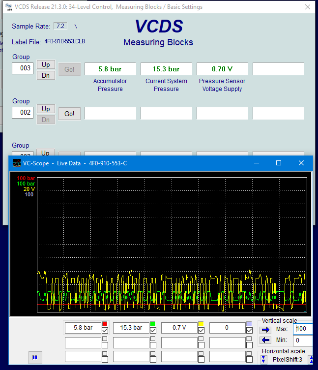Click left arrow next to Vertical scale Min

[x=265, y=340]
